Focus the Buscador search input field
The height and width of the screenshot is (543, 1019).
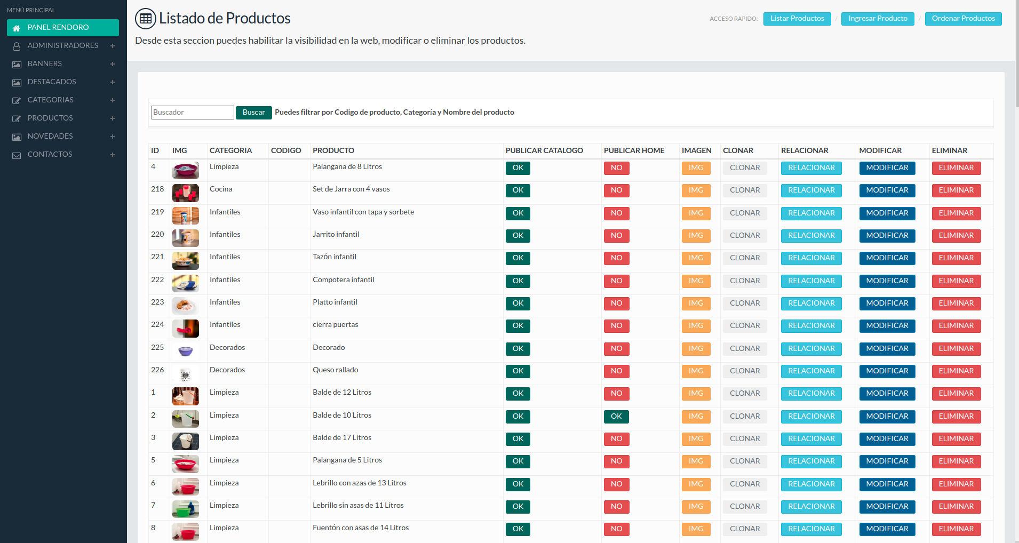(x=192, y=113)
